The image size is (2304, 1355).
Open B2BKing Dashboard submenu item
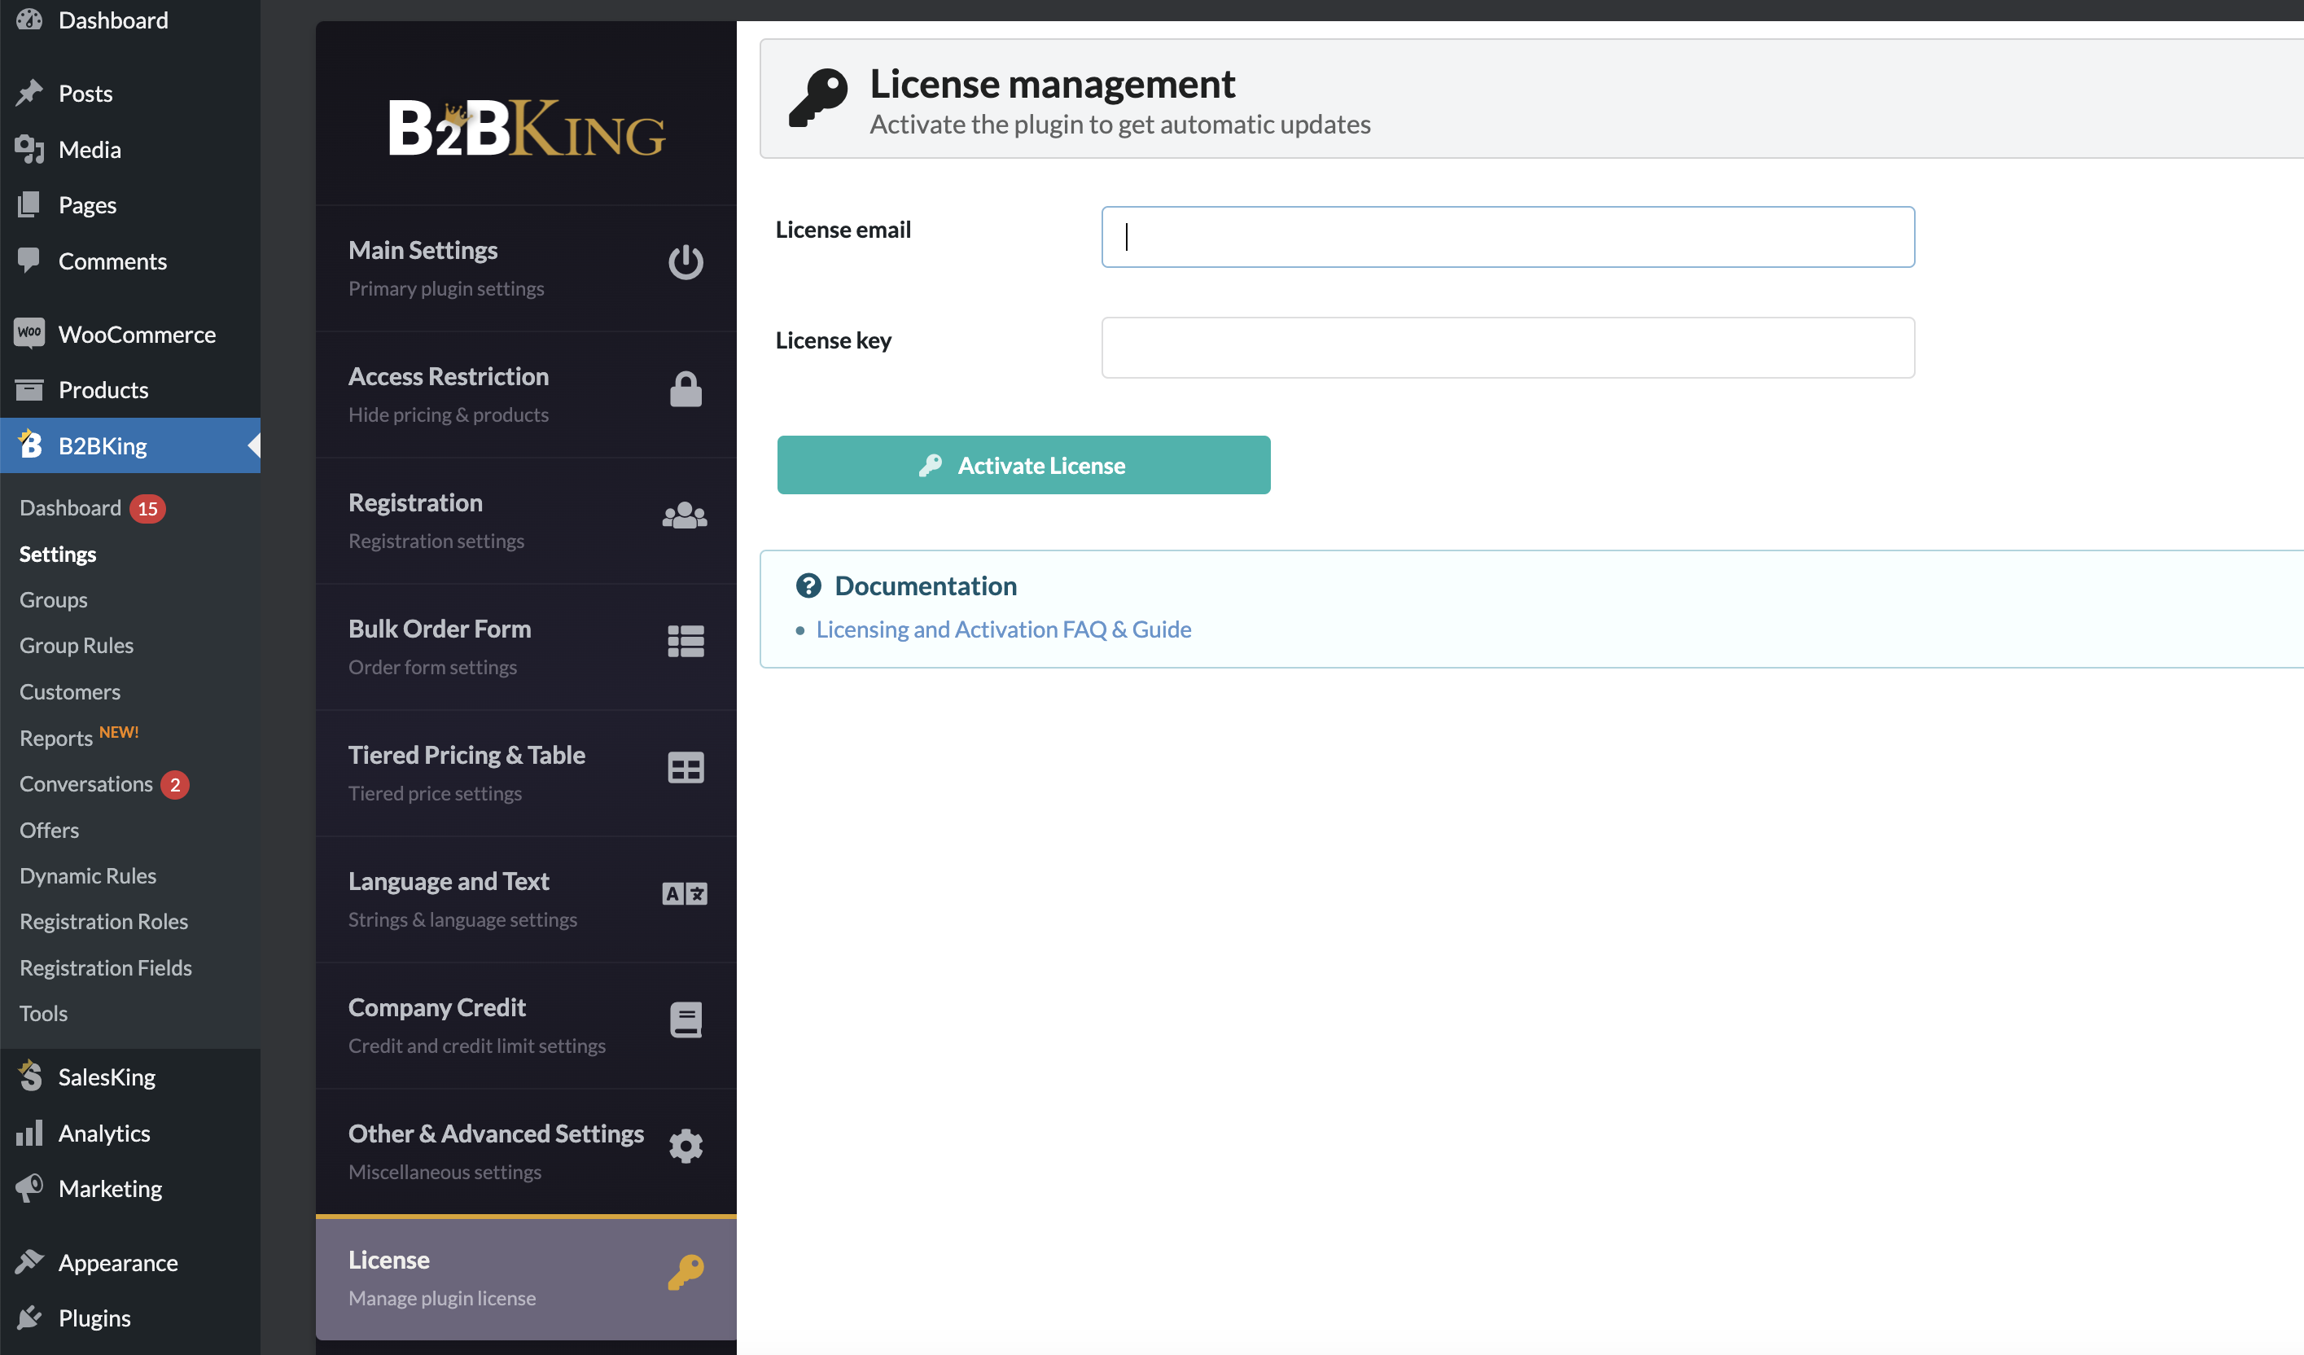[x=70, y=507]
